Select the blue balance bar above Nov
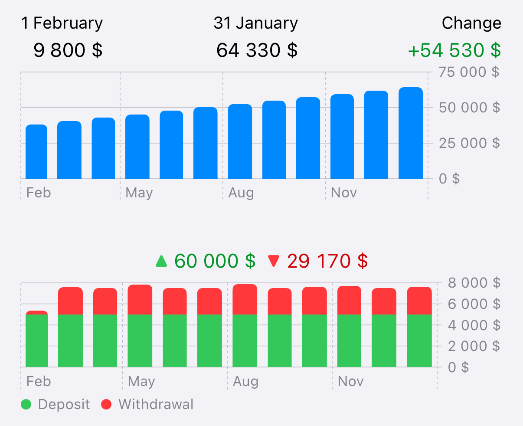 [342, 137]
